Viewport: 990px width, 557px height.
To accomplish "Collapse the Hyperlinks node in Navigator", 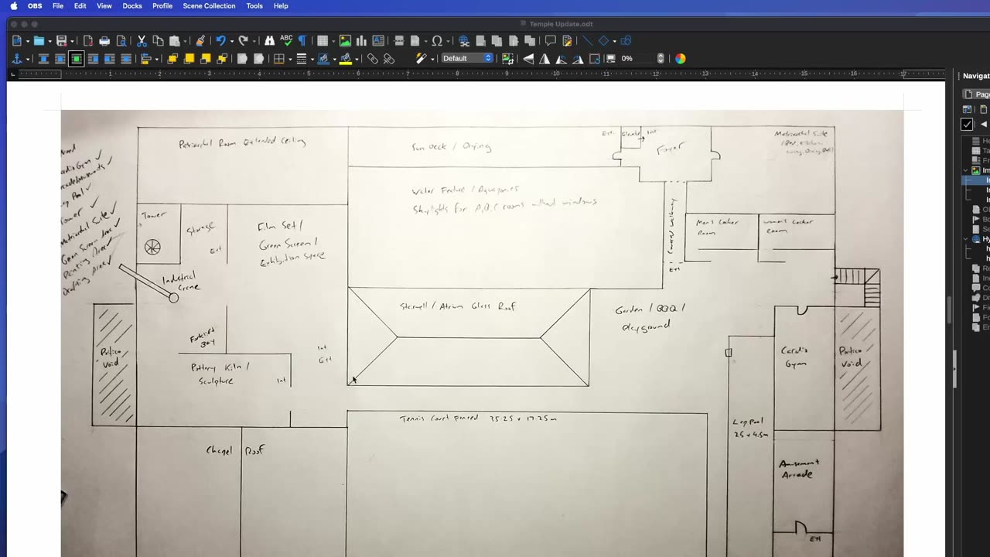I will [x=966, y=239].
